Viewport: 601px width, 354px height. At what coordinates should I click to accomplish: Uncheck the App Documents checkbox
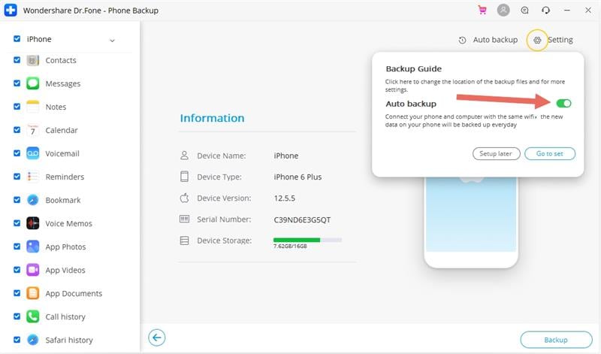(17, 293)
